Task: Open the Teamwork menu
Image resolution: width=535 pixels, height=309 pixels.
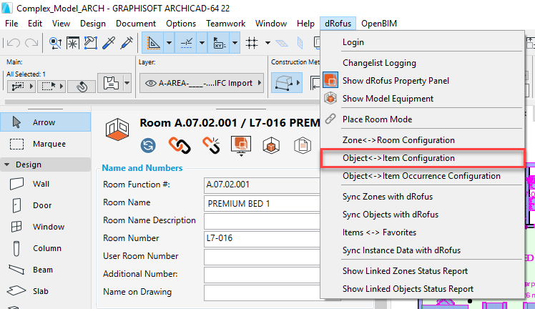Action: point(225,24)
